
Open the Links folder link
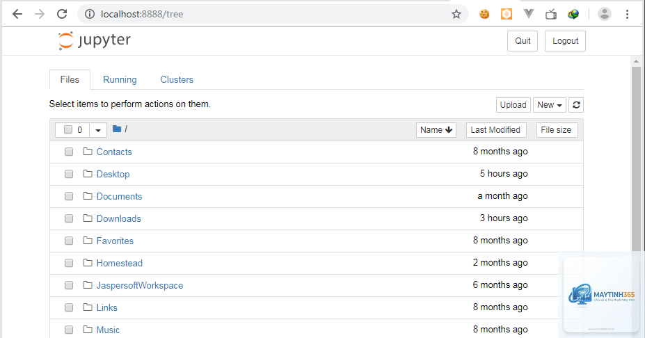(106, 307)
